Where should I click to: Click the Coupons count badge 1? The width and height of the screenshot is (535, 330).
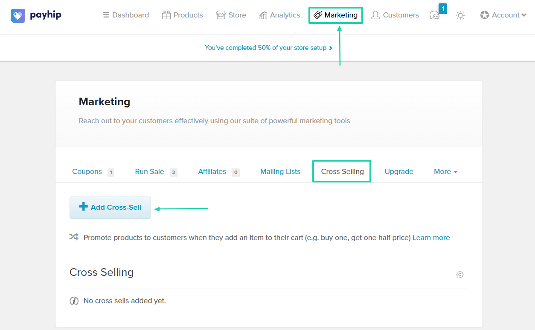(x=111, y=172)
